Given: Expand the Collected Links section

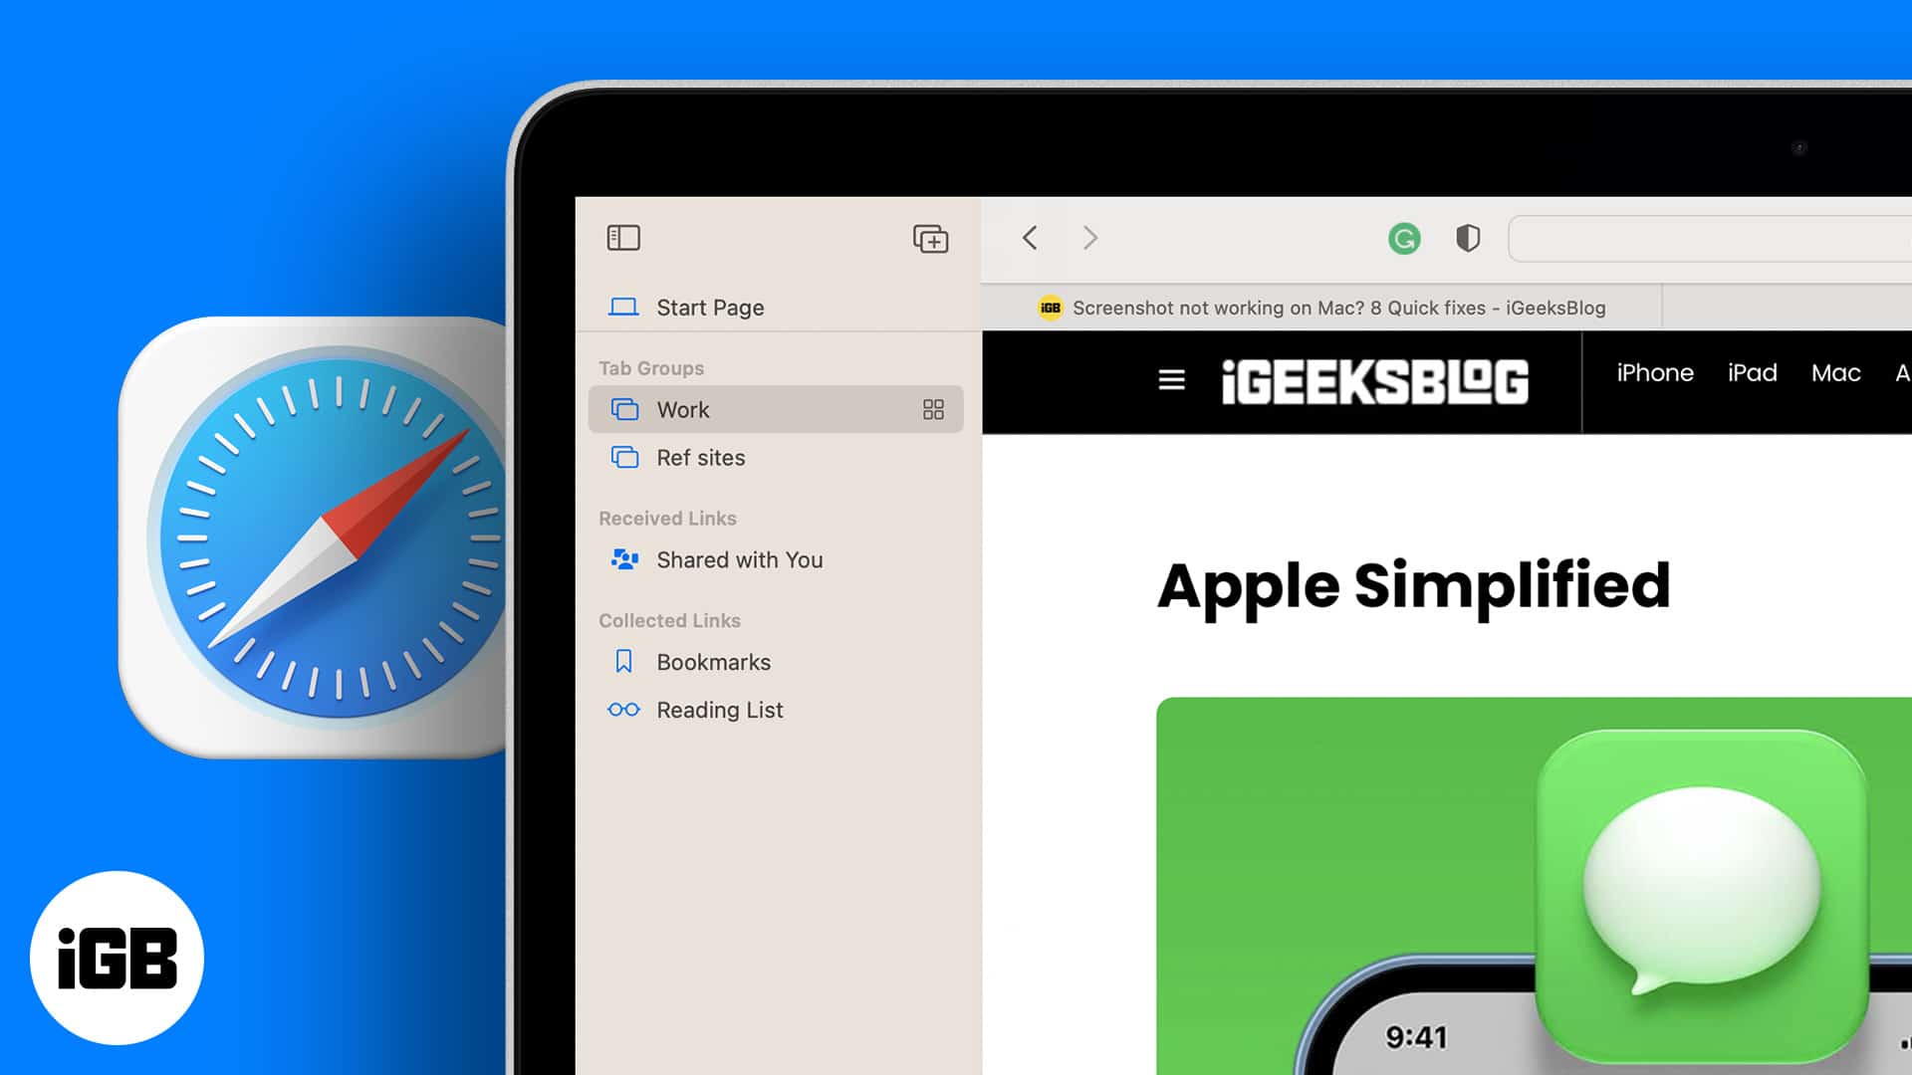Looking at the screenshot, I should (x=670, y=619).
